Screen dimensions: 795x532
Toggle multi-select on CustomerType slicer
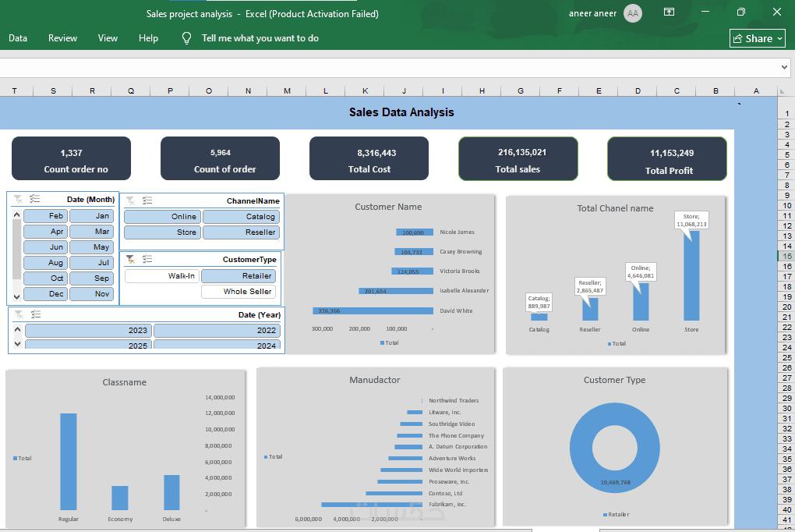pos(147,259)
